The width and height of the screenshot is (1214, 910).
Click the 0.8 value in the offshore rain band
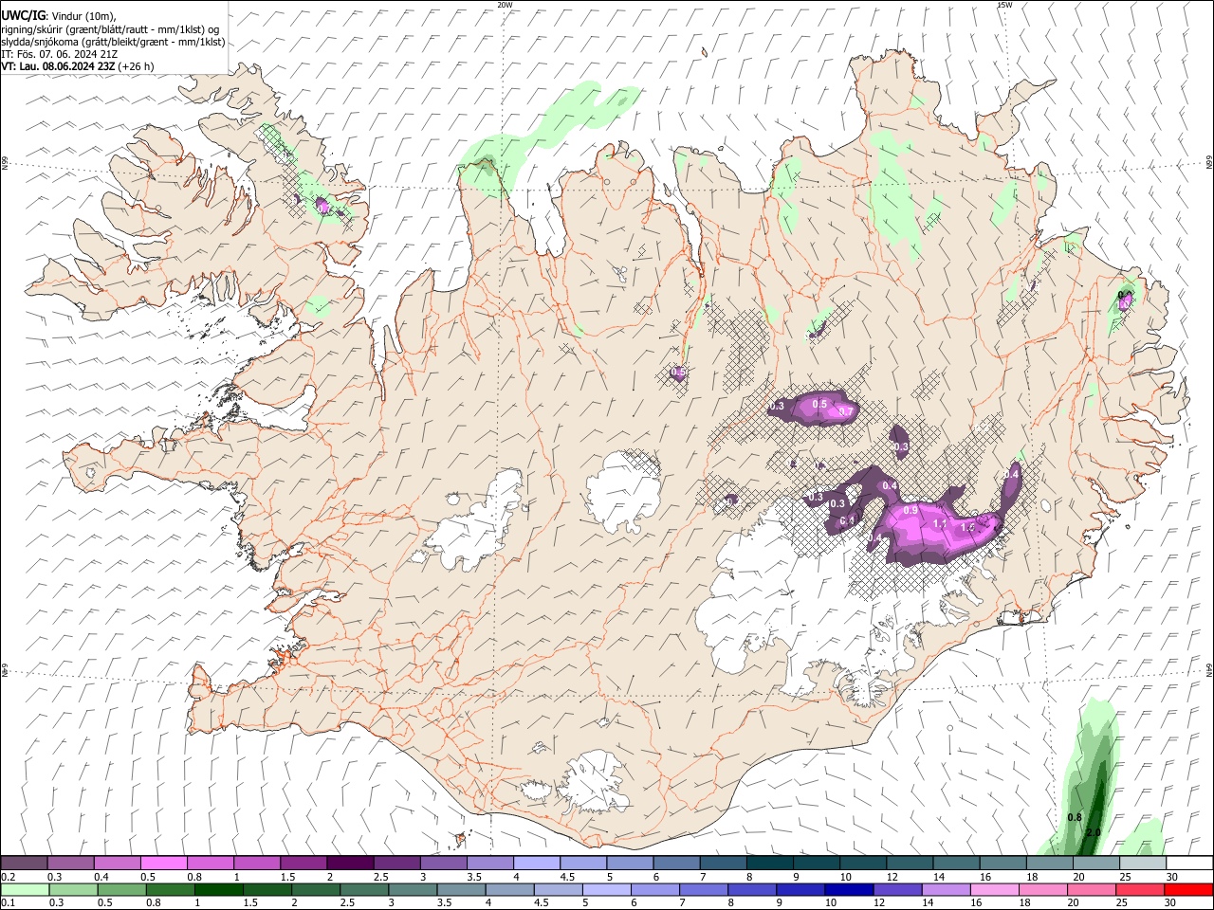(x=1075, y=817)
